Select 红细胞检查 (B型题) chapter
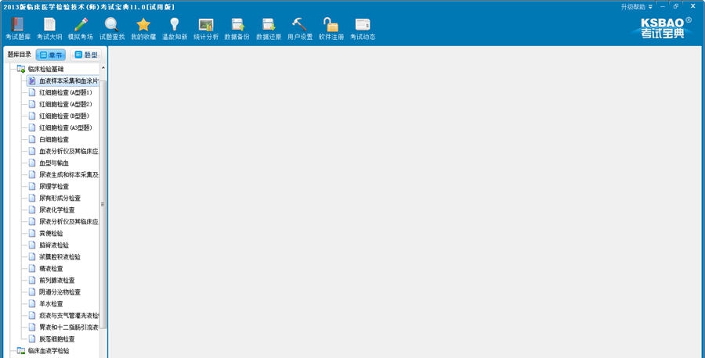Viewport: 705px width, 358px height. click(59, 116)
